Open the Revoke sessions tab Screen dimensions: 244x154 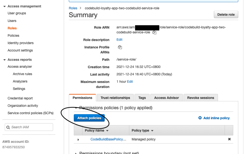coord(200,98)
